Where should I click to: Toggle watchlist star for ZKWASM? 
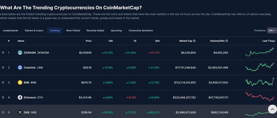[x=3, y=53]
